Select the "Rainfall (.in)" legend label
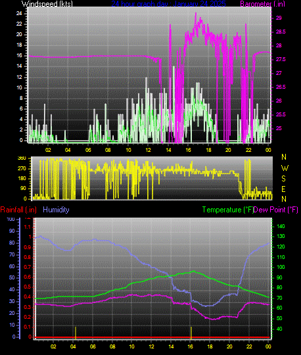The width and height of the screenshot is (301, 355). [x=18, y=210]
